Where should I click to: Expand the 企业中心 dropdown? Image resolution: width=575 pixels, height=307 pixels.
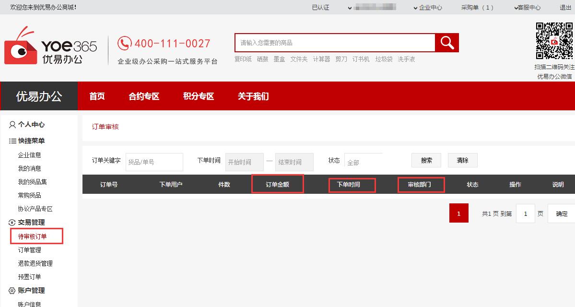coord(428,8)
